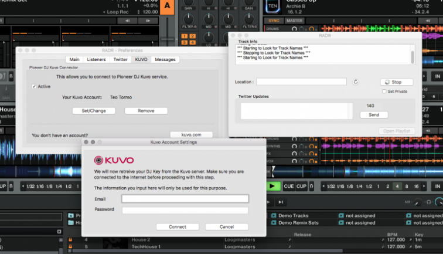Click the left channel FILTER knob
The image size is (443, 254).
(189, 19)
